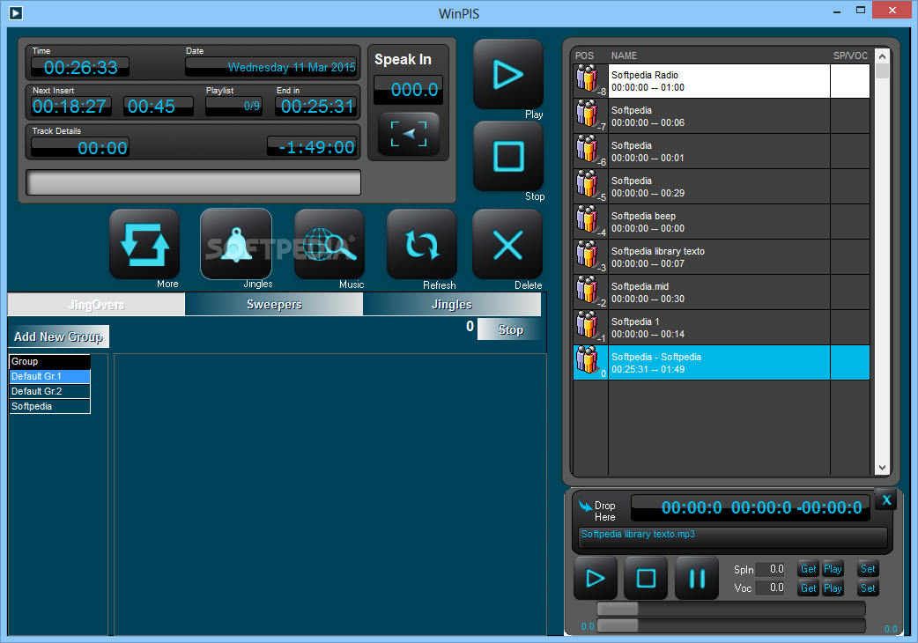This screenshot has width=918, height=643.
Task: Click the Group column header
Action: (x=49, y=362)
